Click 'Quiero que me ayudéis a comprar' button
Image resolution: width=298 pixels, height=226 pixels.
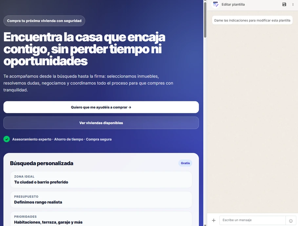101,107
